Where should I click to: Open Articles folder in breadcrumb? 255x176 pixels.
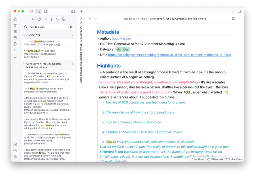(x=142, y=19)
